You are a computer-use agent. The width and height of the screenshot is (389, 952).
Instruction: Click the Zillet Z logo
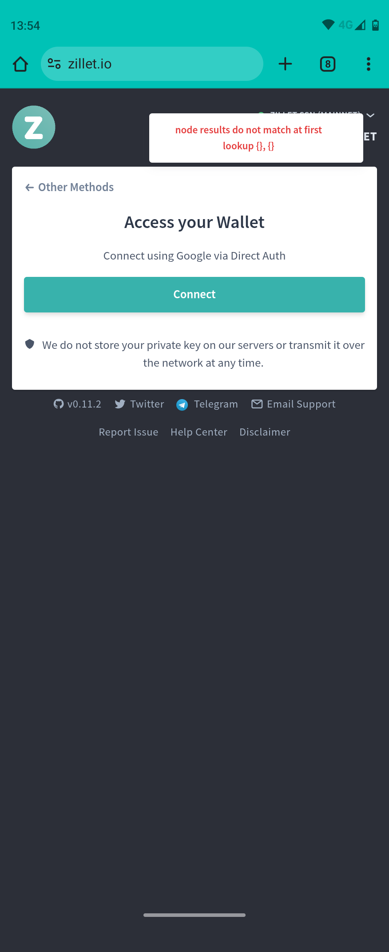34,127
